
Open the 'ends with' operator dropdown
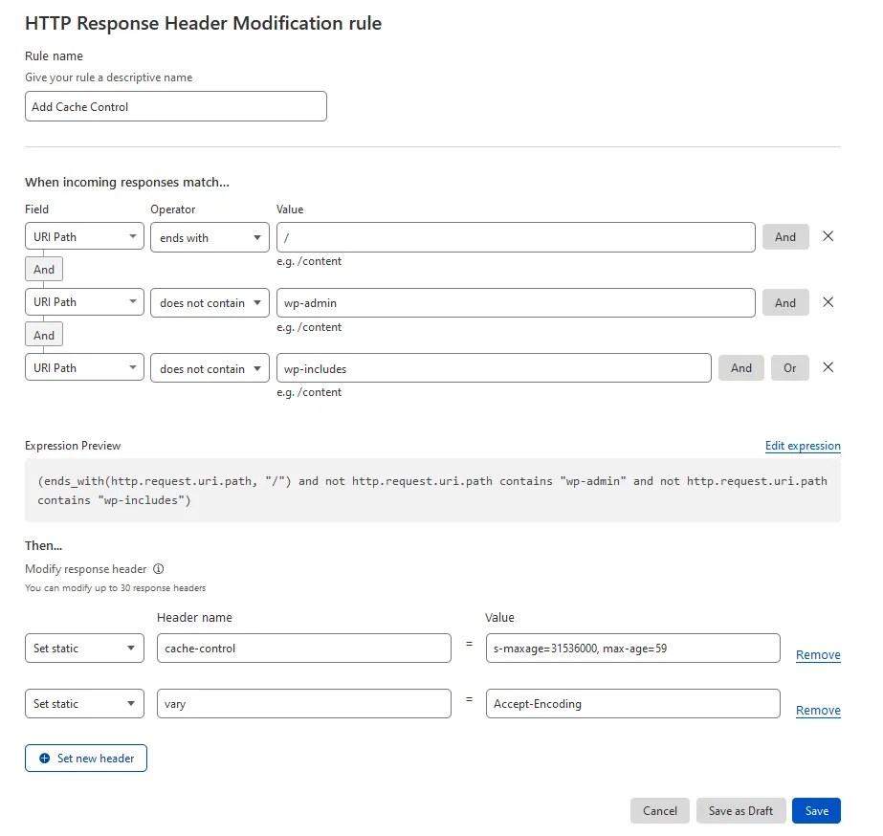[x=210, y=236]
